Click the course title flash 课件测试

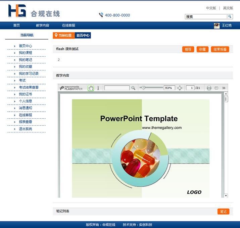67,49
